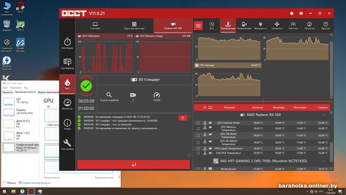Open File Explorer from taskbar
Viewport: 346px width, 195px height.
(13, 192)
